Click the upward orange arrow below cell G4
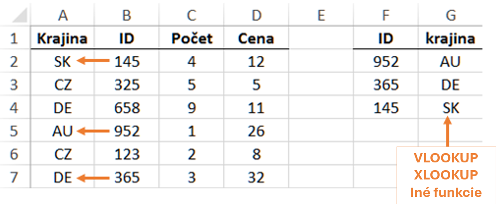Image resolution: width=498 pixels, height=207 pixels. [447, 132]
